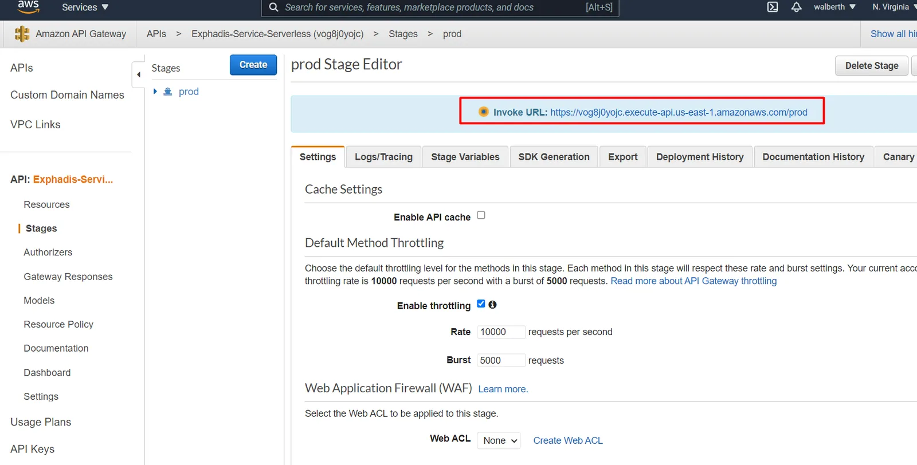The width and height of the screenshot is (917, 465).
Task: Click the prod stage icon
Action: 168,92
